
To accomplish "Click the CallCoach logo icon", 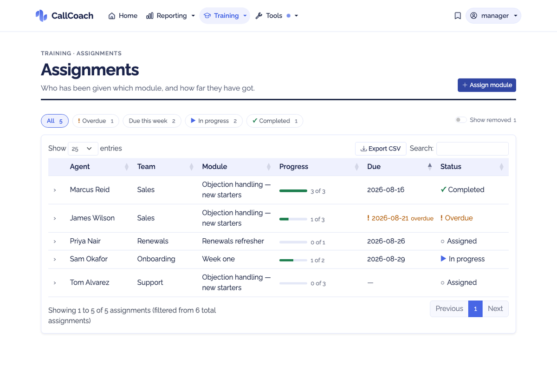I will (41, 16).
